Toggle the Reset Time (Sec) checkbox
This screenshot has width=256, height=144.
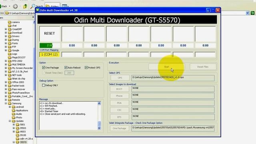[44, 73]
